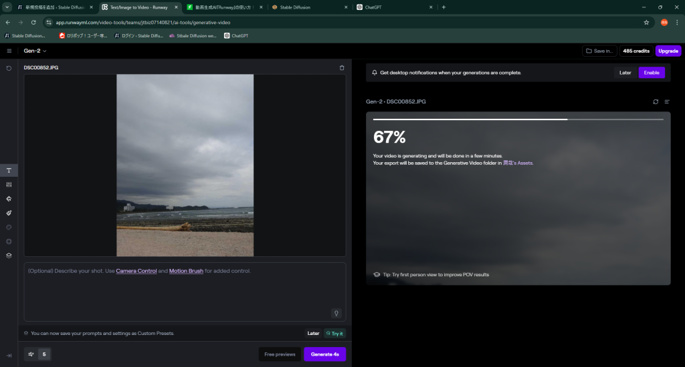Dismiss notifications prompt with Later

coord(625,72)
